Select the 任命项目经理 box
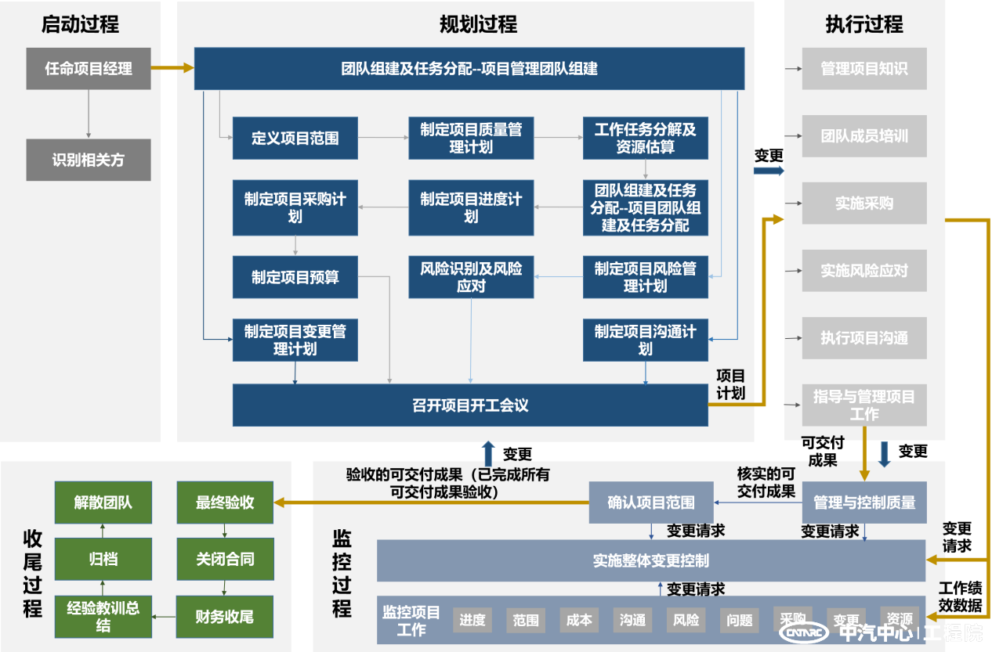The width and height of the screenshot is (992, 652). click(x=89, y=69)
